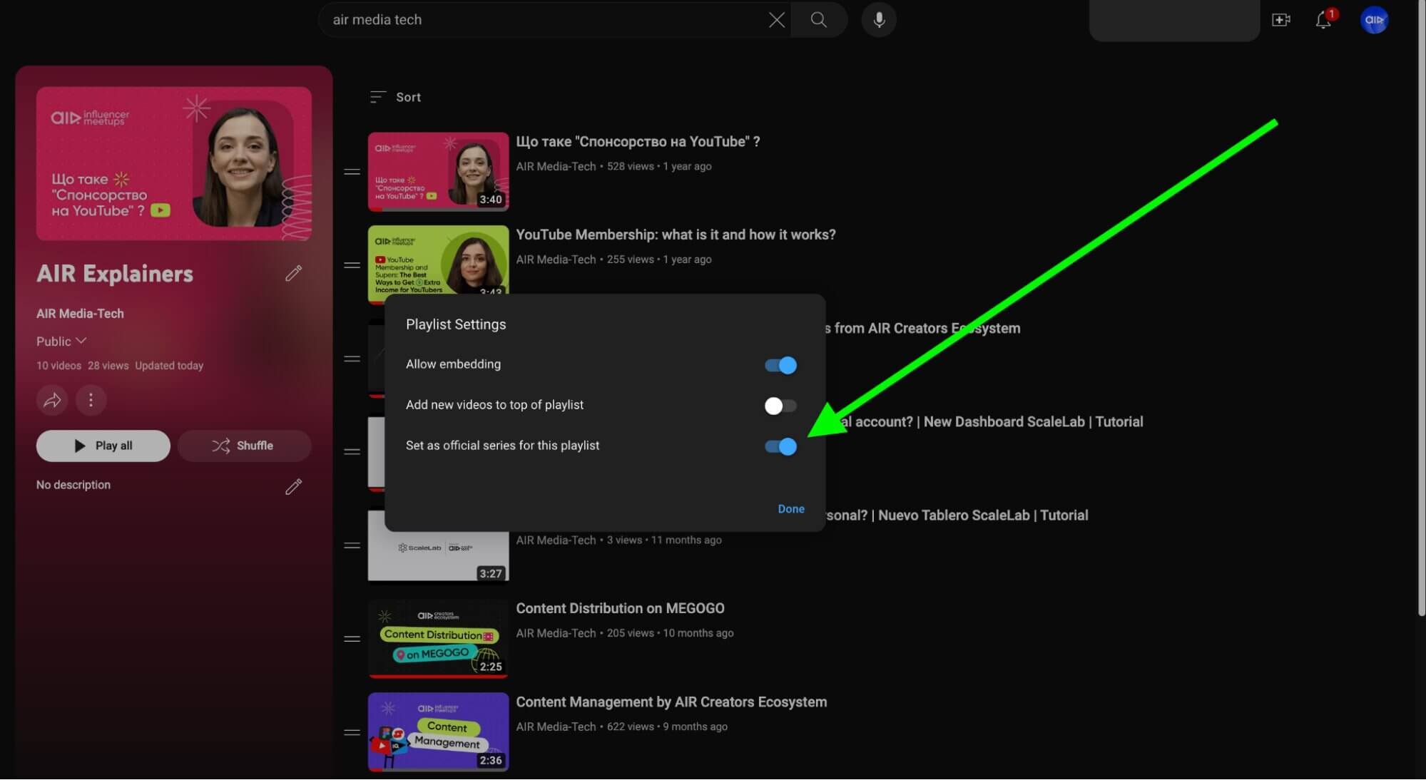Click Done in Playlist Settings
Image resolution: width=1426 pixels, height=780 pixels.
coord(790,508)
